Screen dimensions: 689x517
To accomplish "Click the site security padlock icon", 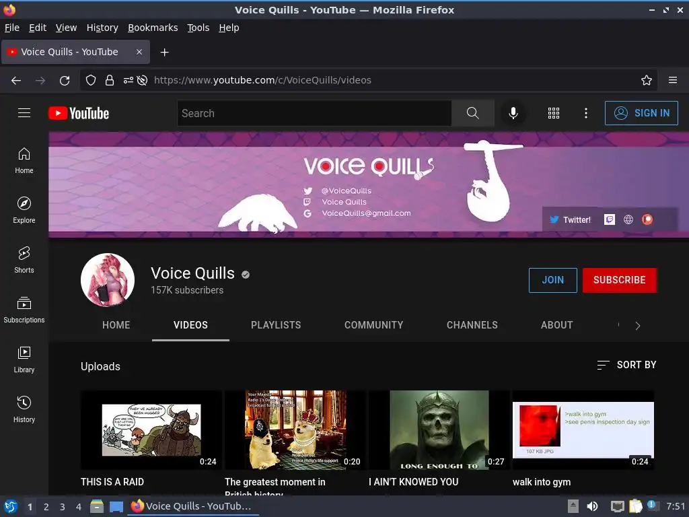I will coord(110,80).
